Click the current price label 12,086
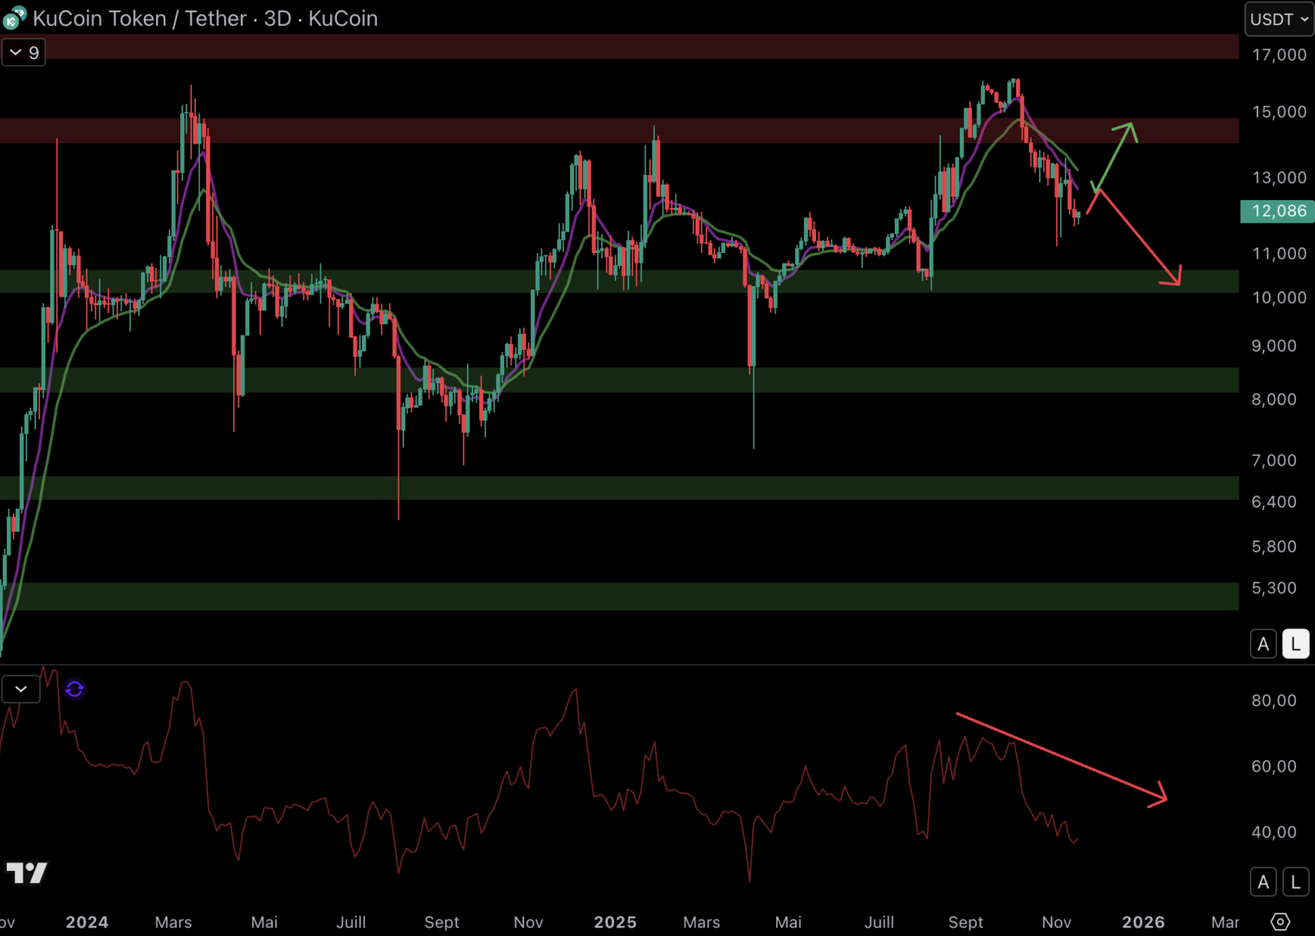Viewport: 1315px width, 936px height. pos(1278,211)
